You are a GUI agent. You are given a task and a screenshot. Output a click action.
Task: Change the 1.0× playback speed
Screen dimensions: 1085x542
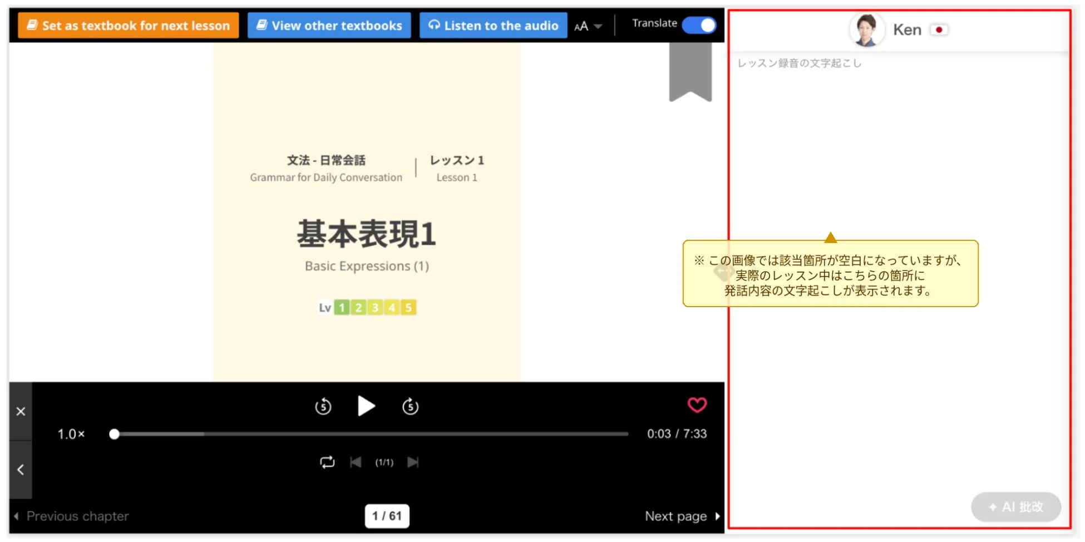point(71,434)
